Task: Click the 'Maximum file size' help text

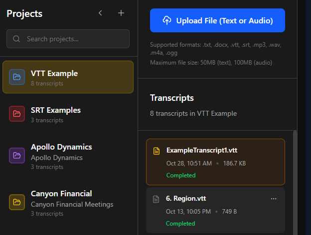Action: (x=211, y=63)
